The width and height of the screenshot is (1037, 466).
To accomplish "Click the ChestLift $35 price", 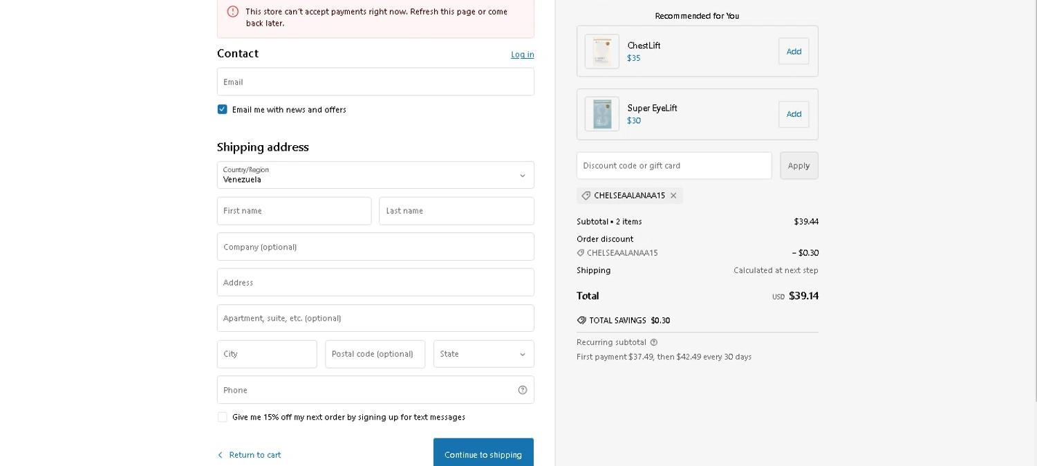I will pos(634,58).
